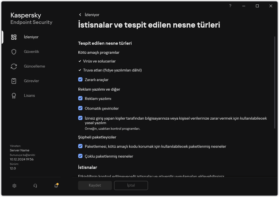Select the Lisans key icon
Viewport: 279px width, 197px height.
pos(14,95)
